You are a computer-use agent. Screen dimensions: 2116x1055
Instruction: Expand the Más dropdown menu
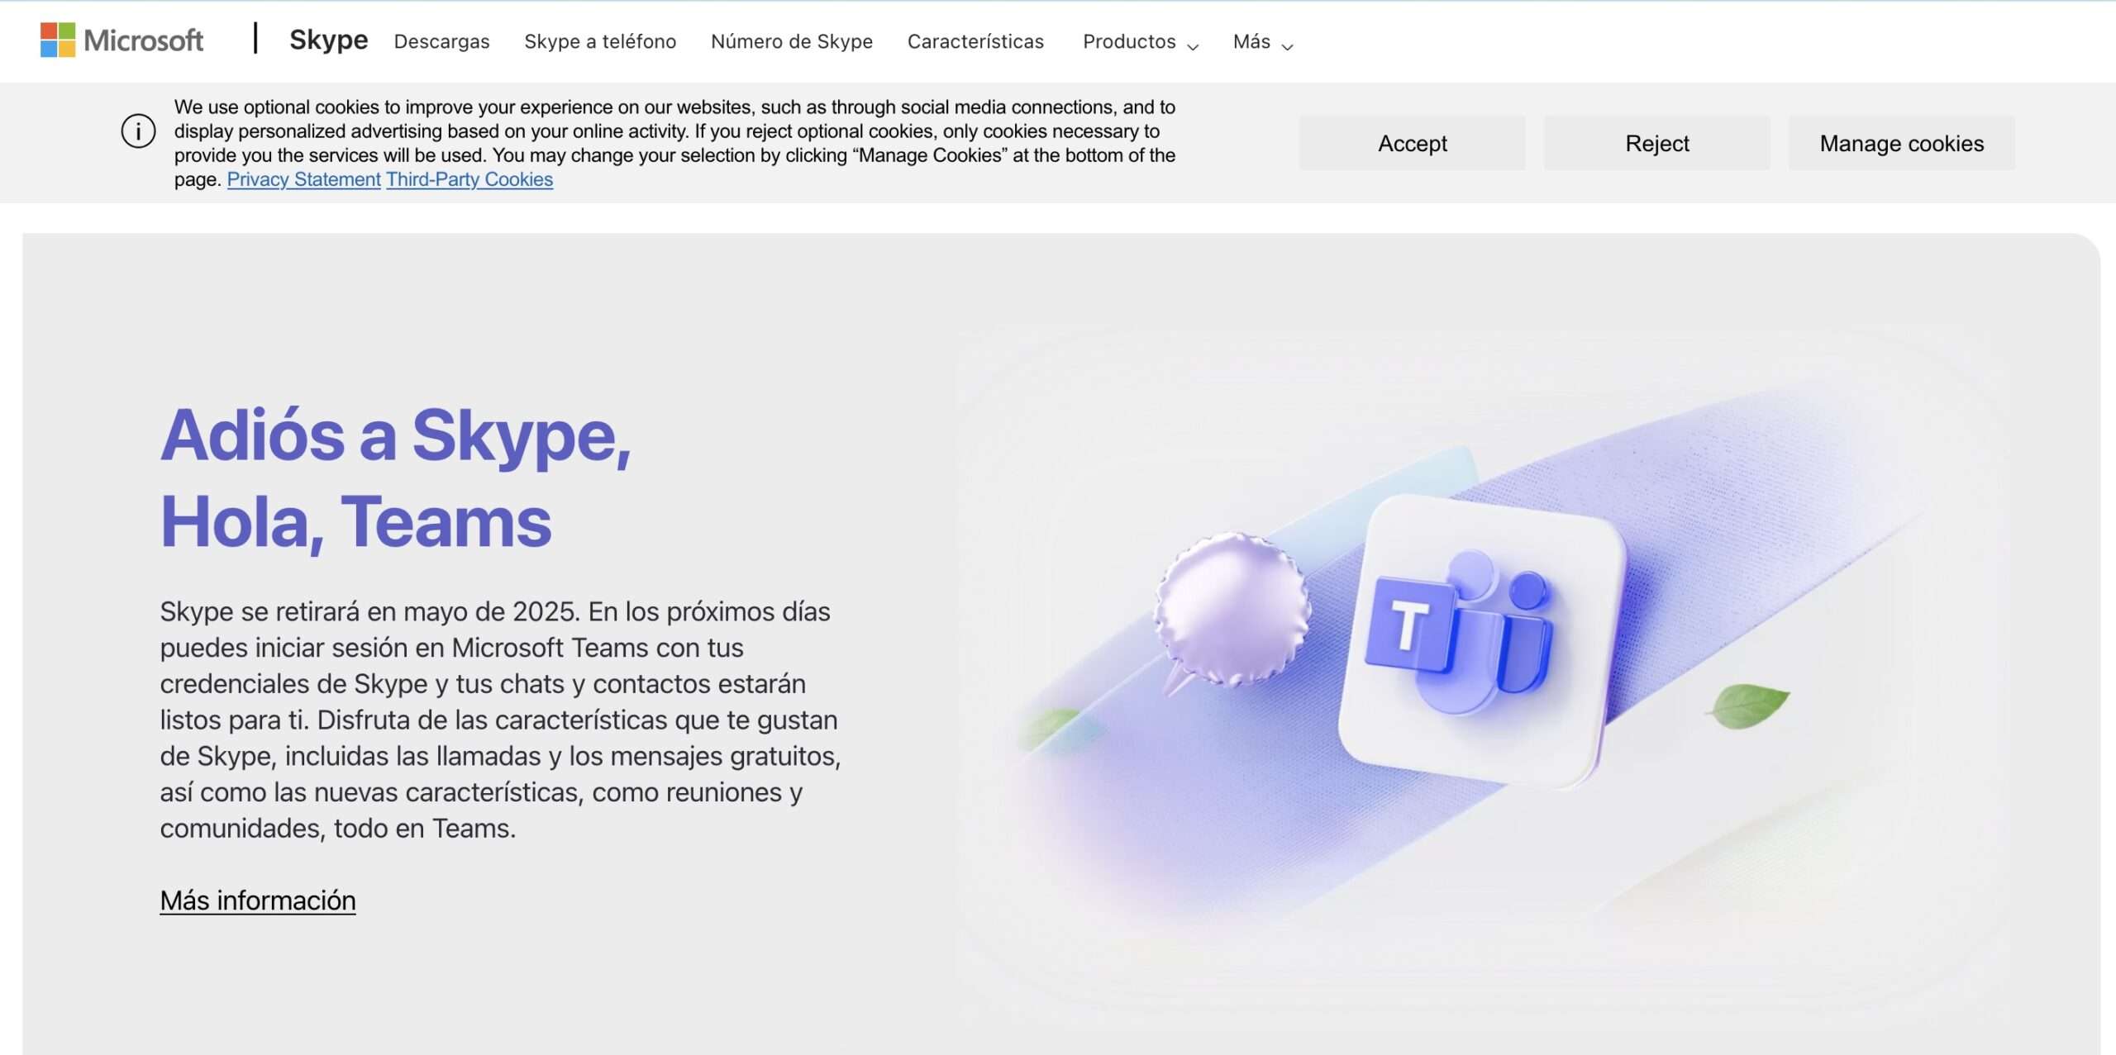click(x=1251, y=41)
